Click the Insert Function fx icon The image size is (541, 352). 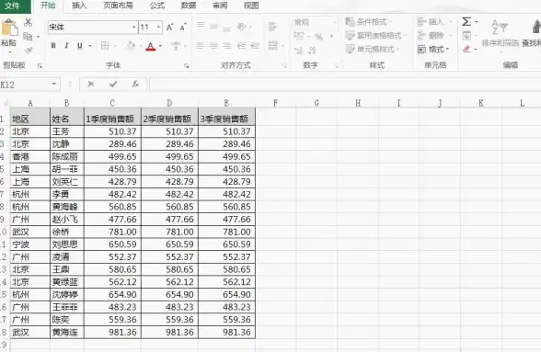coord(135,85)
